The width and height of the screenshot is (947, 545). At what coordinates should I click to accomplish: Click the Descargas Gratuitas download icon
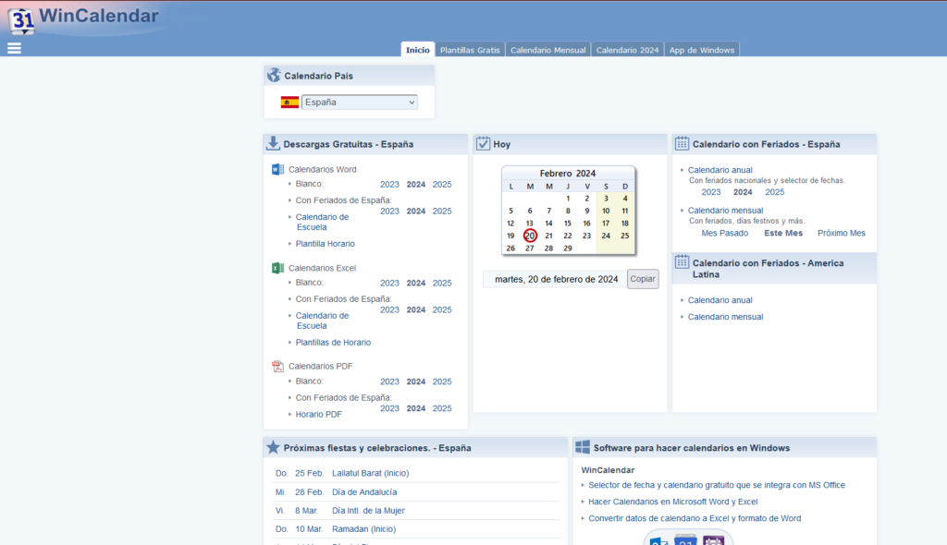pyautogui.click(x=273, y=143)
